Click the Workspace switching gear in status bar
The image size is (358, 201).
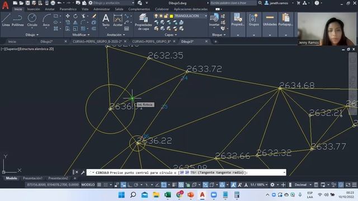pos(272,185)
